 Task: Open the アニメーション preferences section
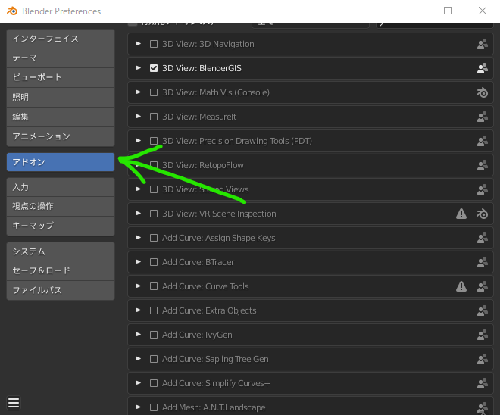(x=61, y=136)
